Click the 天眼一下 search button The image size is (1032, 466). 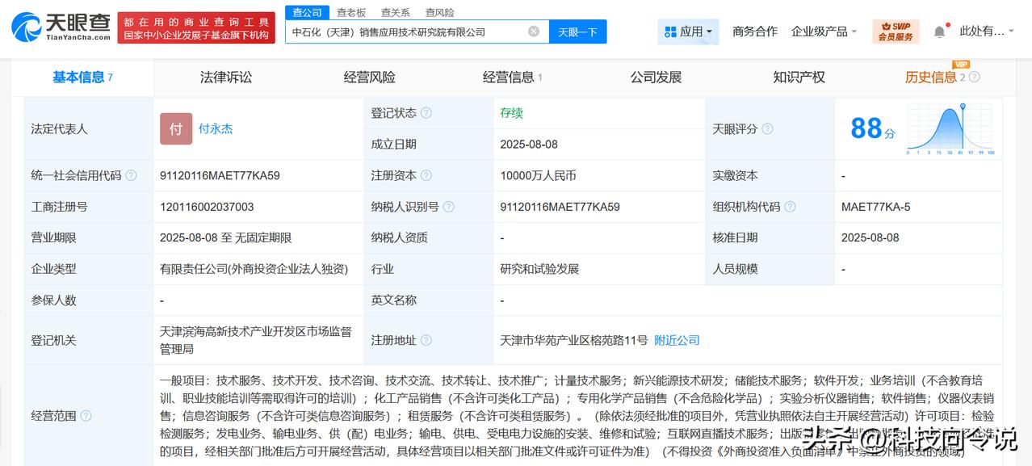pos(578,31)
